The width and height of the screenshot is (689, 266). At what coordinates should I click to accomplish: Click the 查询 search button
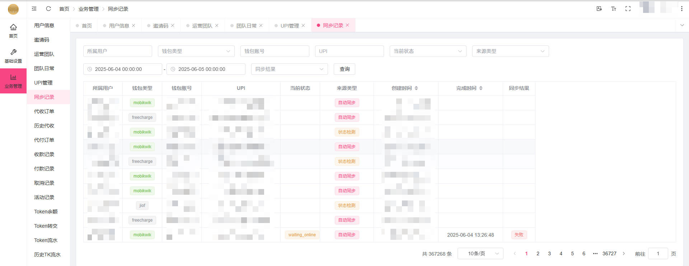344,69
